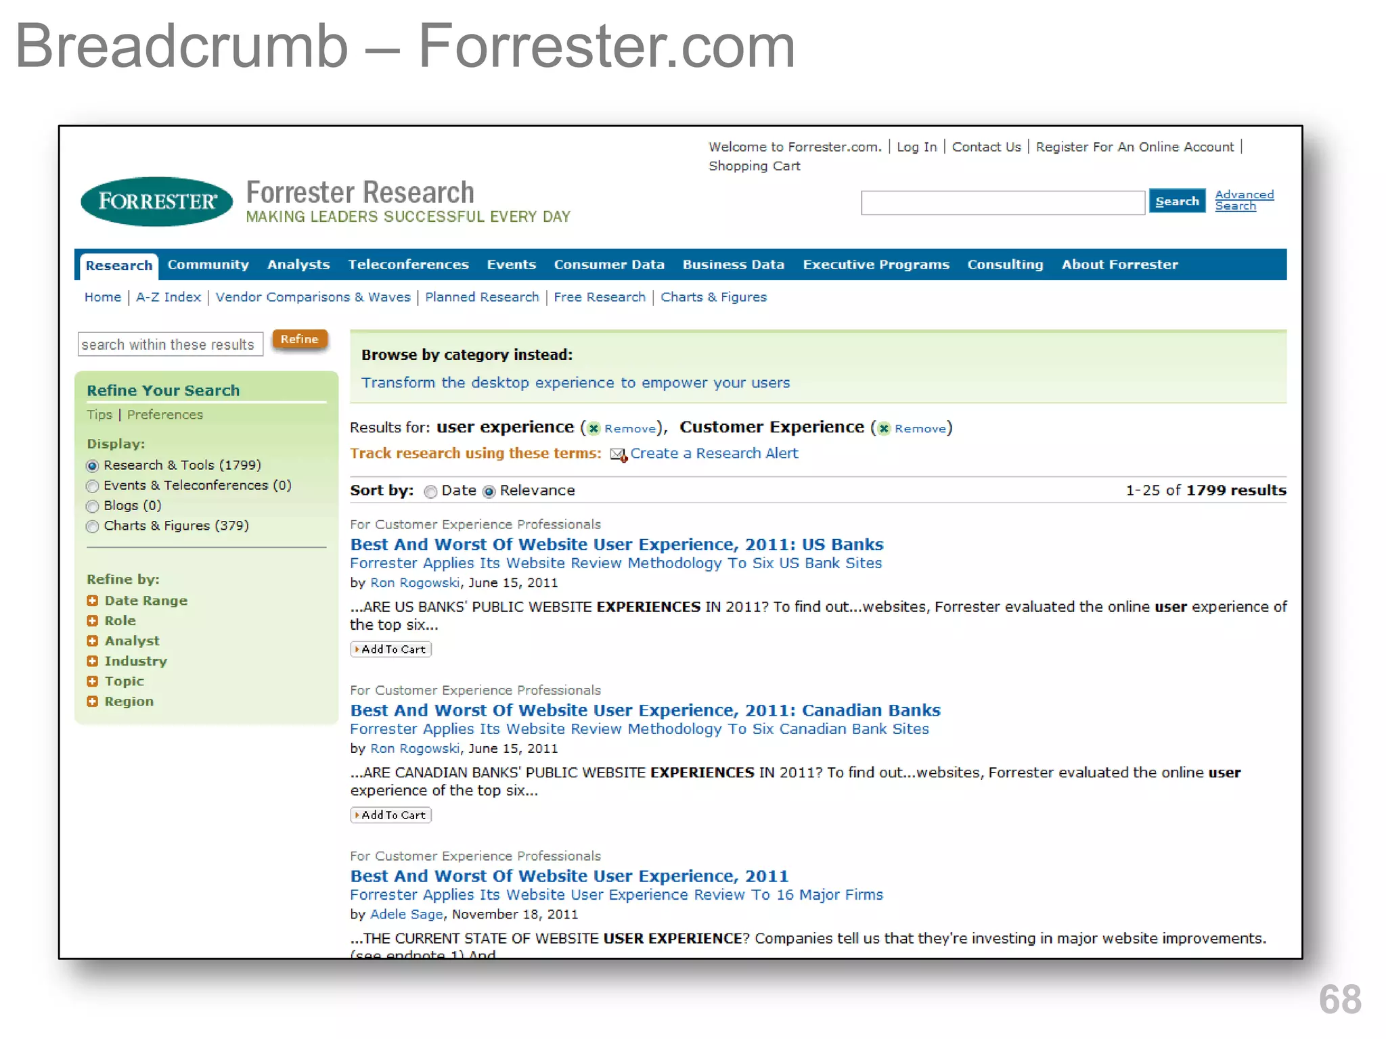Open Planned Research link

point(482,297)
